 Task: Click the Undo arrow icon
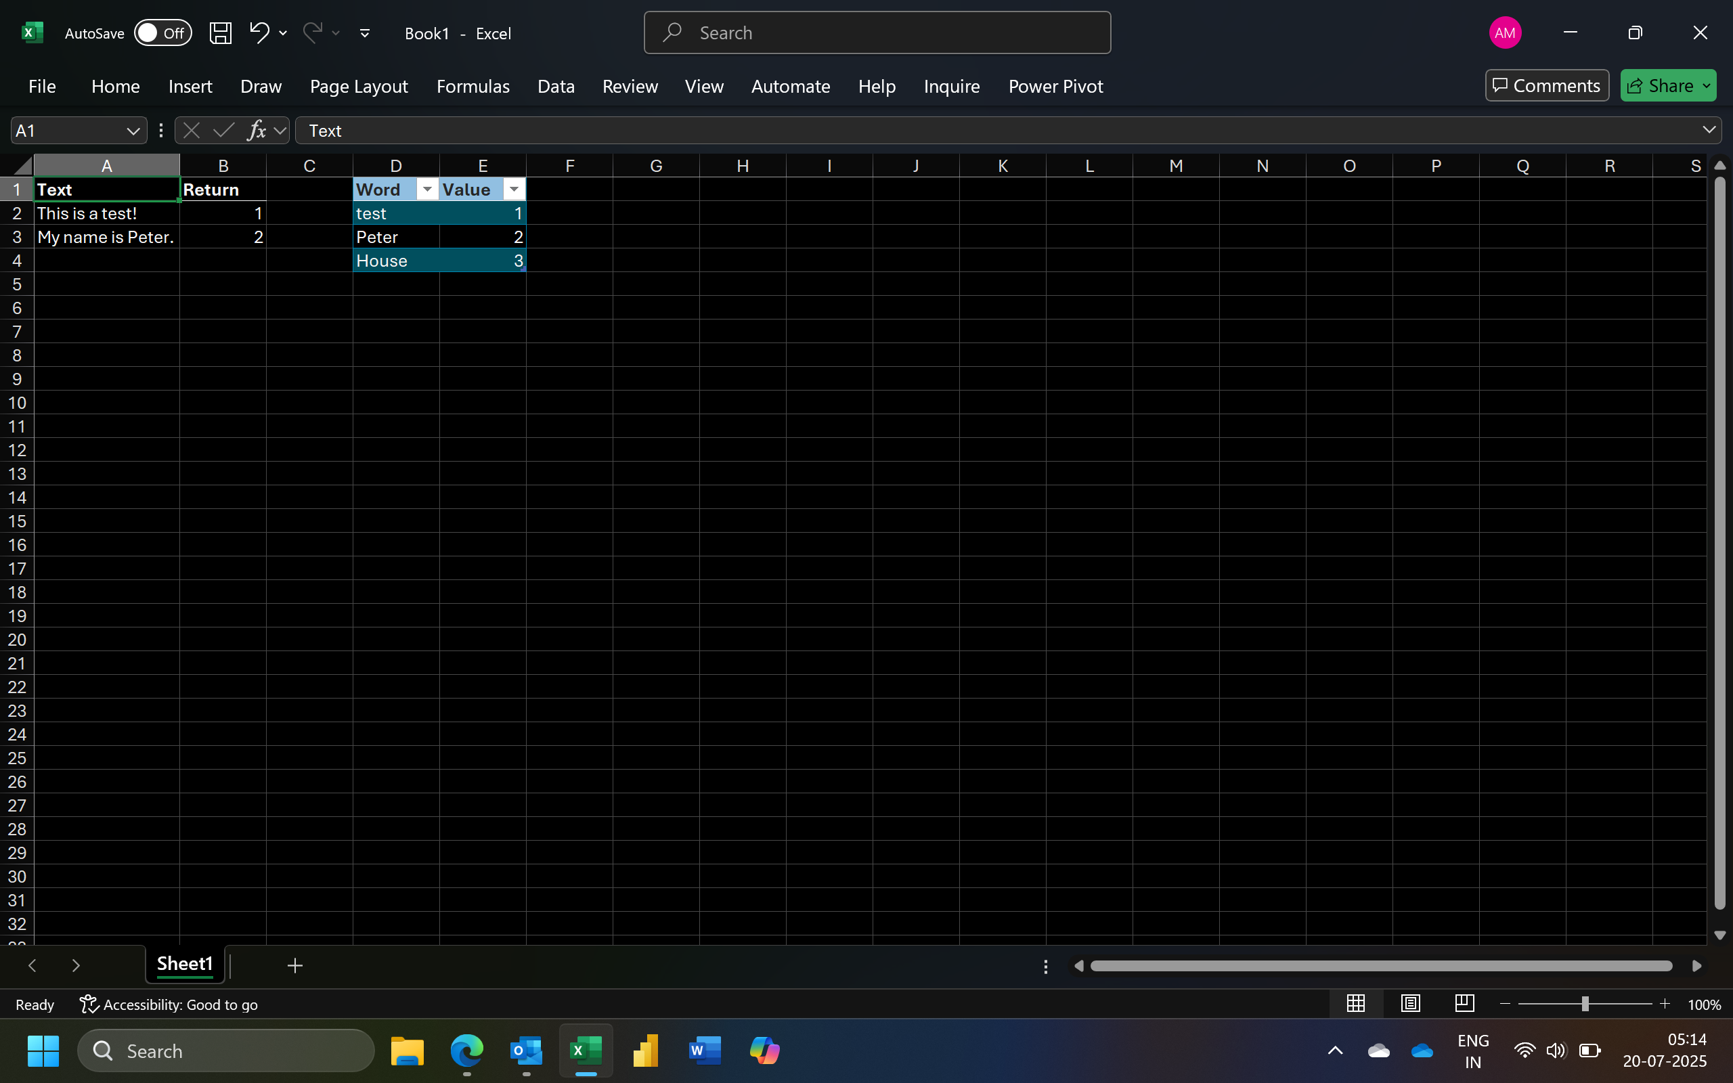(x=259, y=32)
